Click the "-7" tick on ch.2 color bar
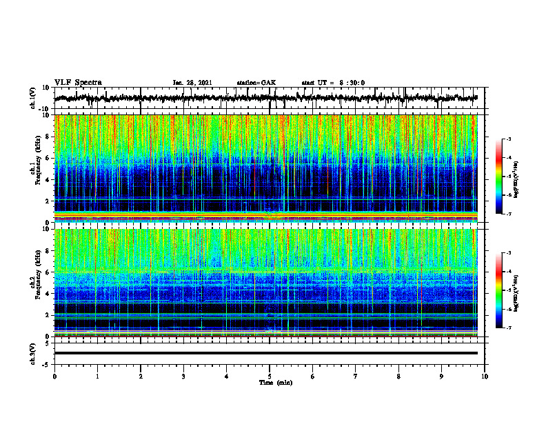This screenshot has height=422, width=546. [509, 328]
